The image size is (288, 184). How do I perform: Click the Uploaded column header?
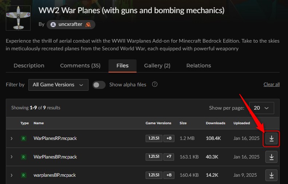pos(242,123)
